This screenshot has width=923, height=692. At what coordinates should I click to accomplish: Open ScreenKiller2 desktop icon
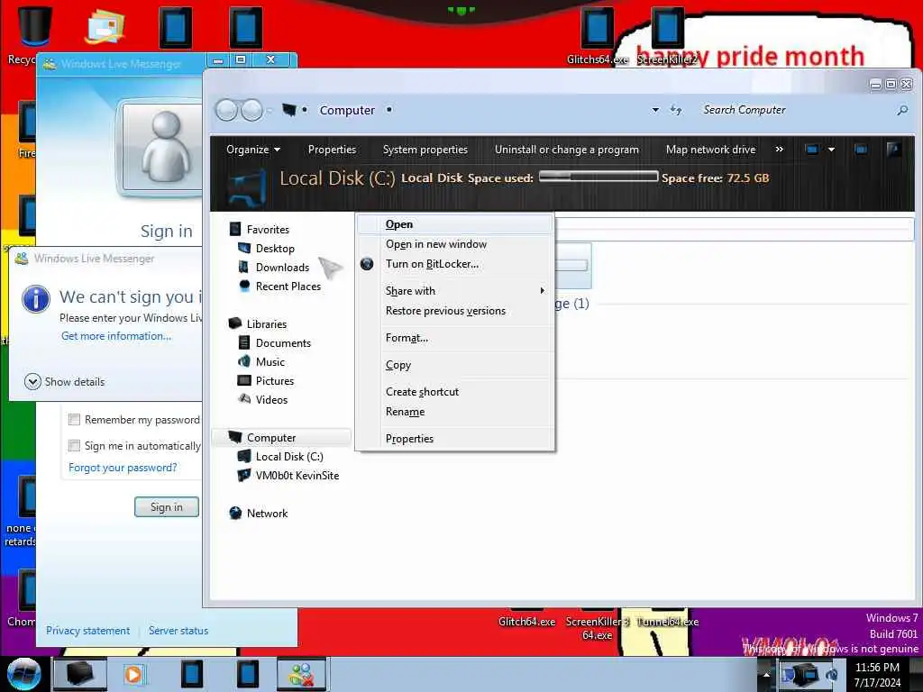(667, 28)
